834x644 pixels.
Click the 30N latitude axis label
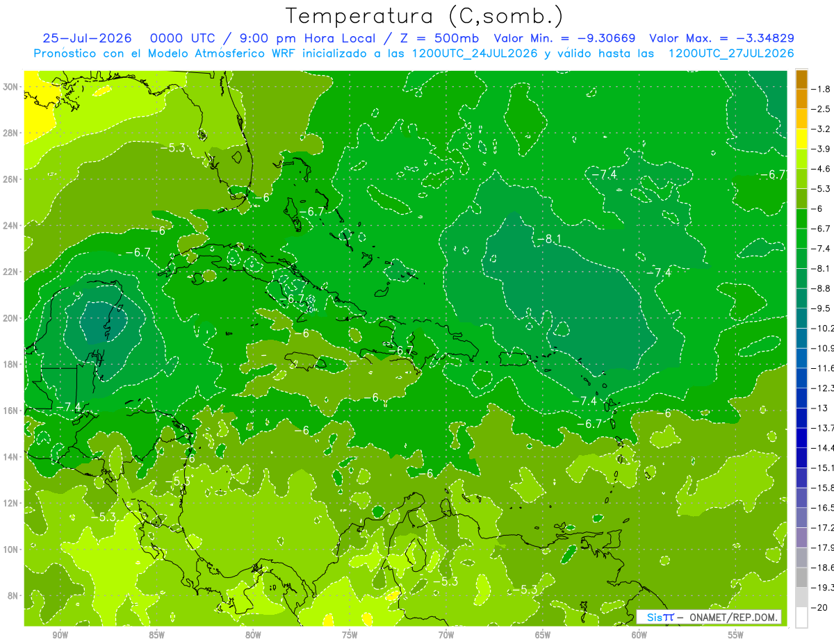coord(12,87)
